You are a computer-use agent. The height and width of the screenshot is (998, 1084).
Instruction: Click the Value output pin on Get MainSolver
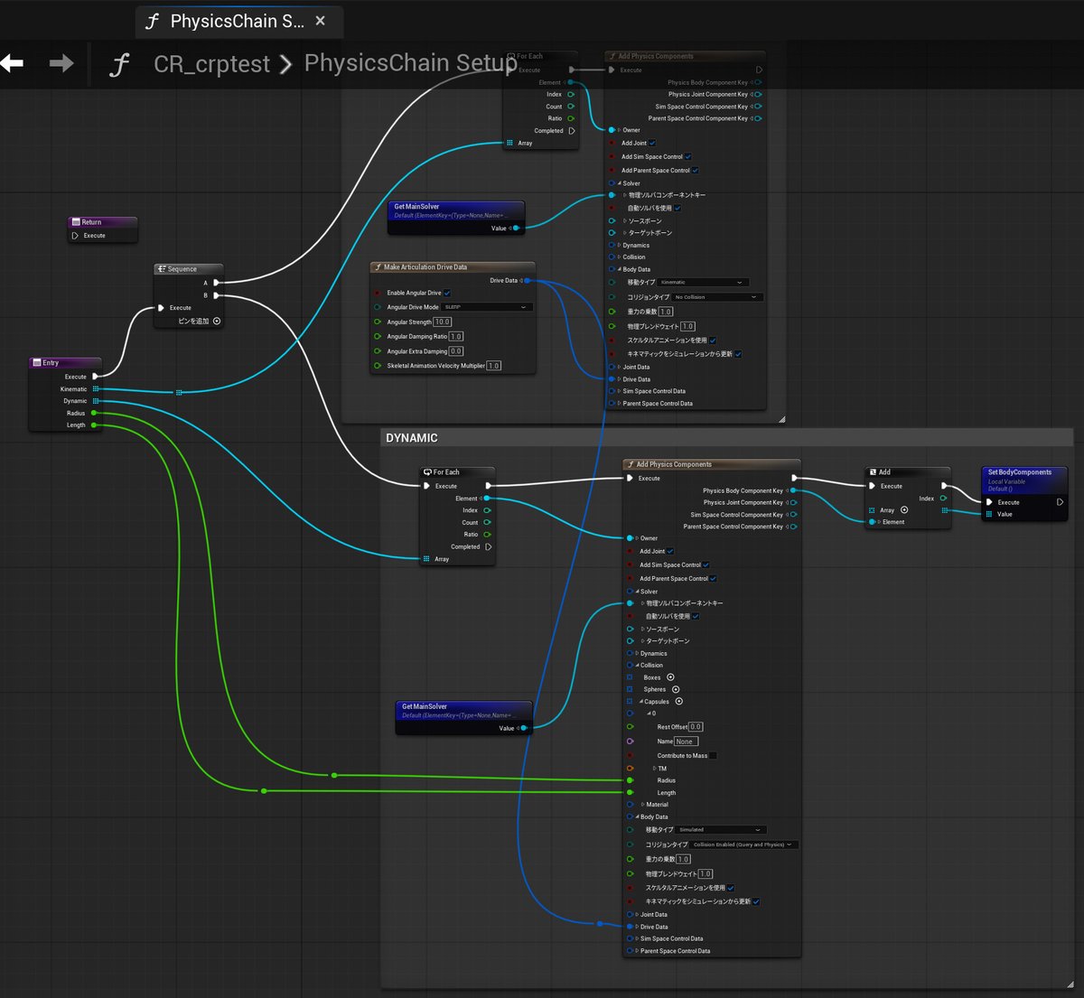click(x=515, y=229)
